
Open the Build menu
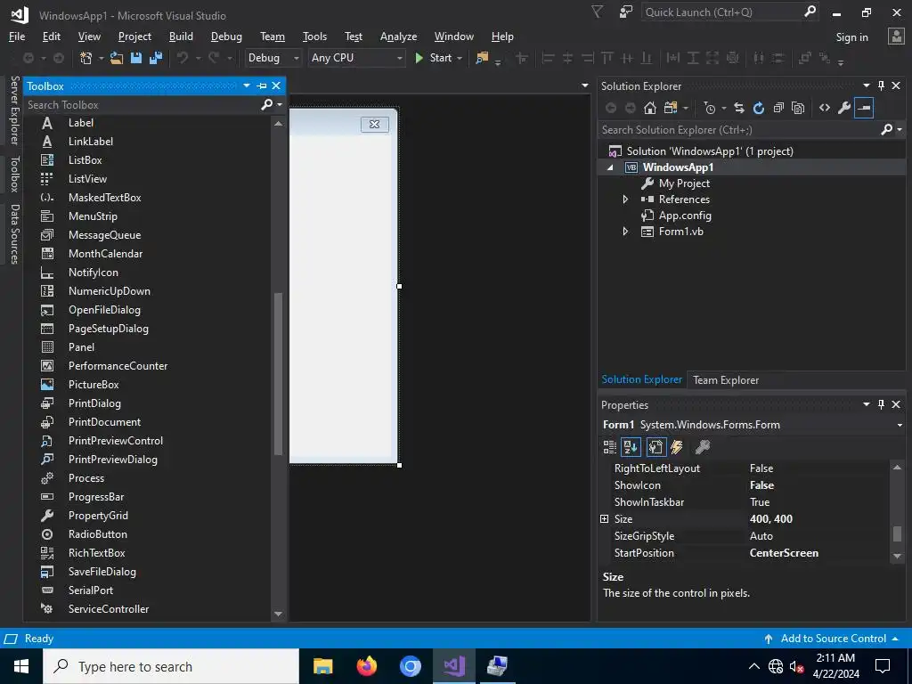[181, 36]
